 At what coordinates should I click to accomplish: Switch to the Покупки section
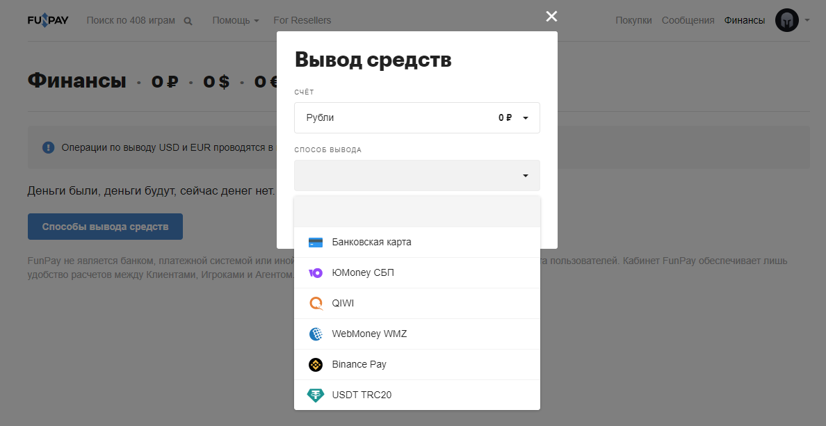click(633, 20)
